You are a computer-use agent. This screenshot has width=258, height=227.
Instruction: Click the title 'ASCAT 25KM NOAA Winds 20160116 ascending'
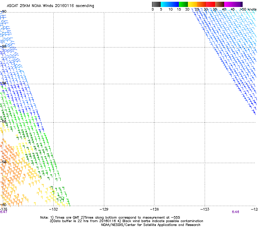click(x=50, y=6)
